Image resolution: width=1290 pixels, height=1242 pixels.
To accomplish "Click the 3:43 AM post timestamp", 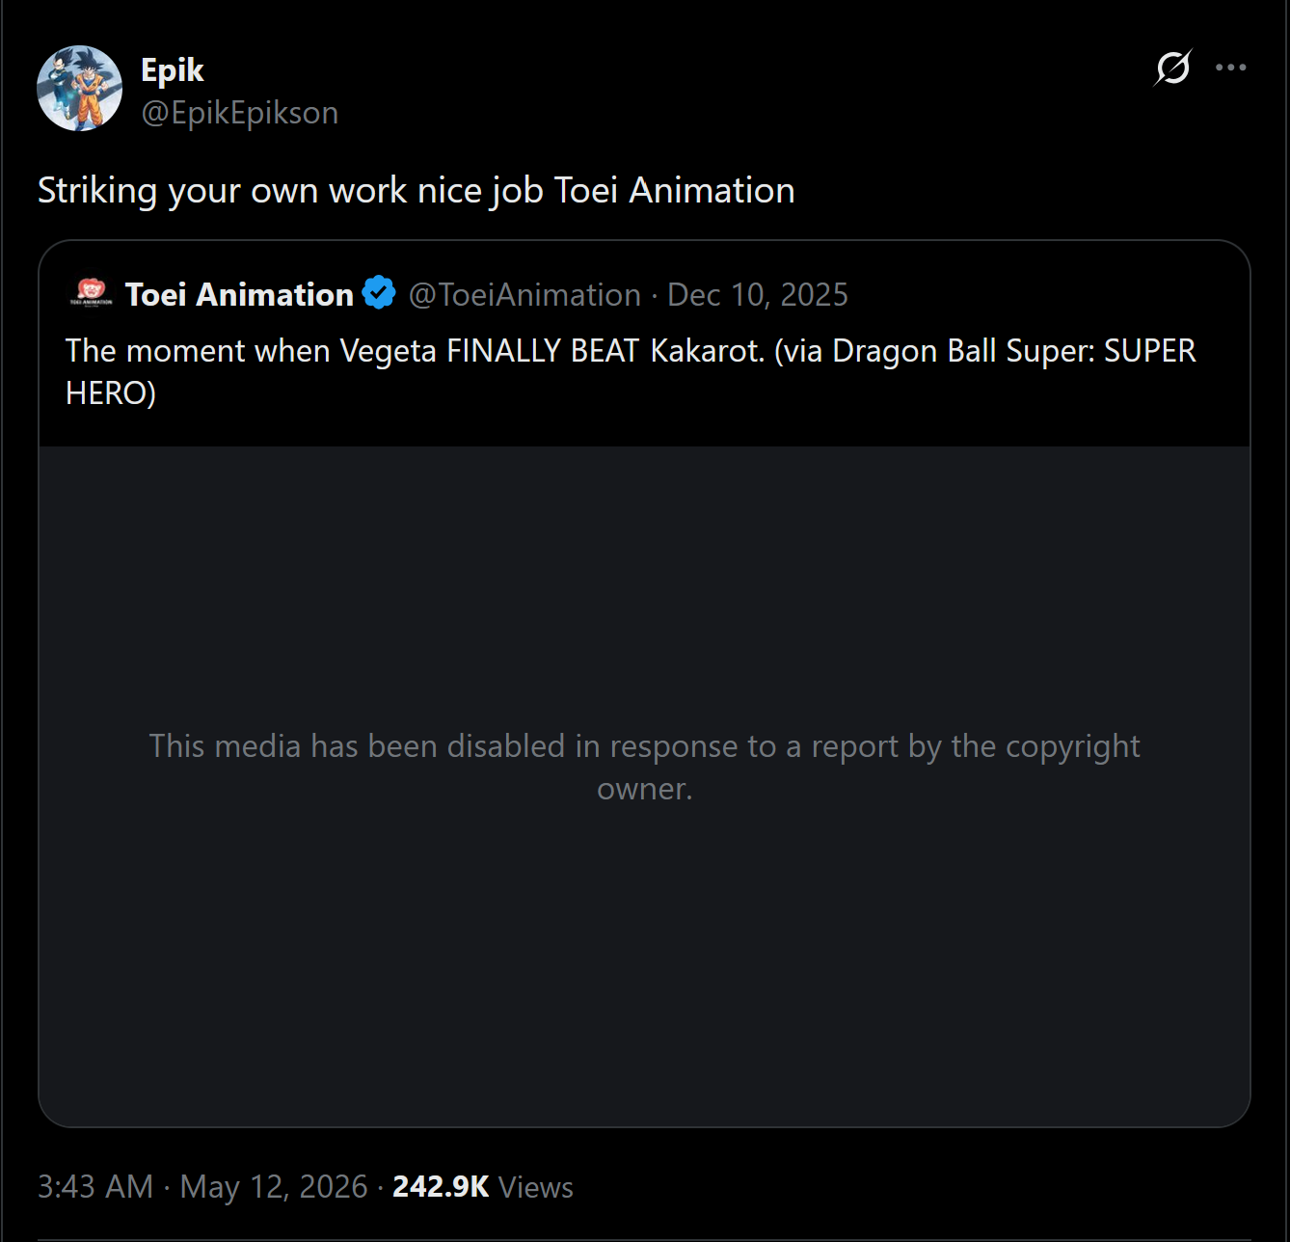I will pyautogui.click(x=95, y=1186).
